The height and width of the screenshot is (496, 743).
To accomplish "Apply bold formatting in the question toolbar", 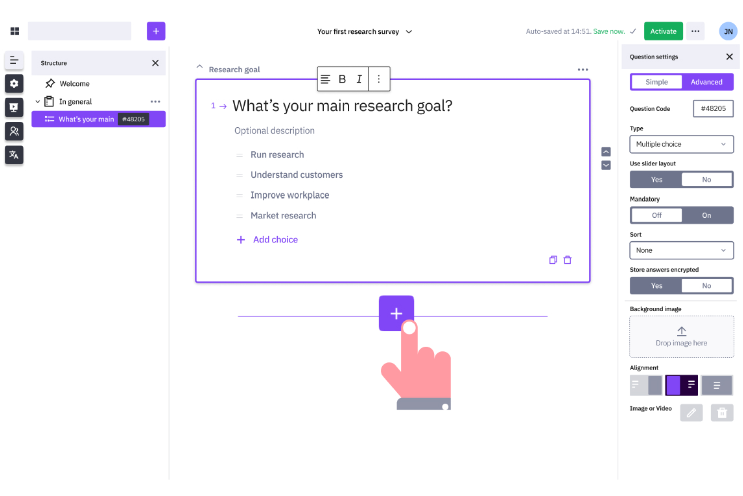I will [342, 79].
